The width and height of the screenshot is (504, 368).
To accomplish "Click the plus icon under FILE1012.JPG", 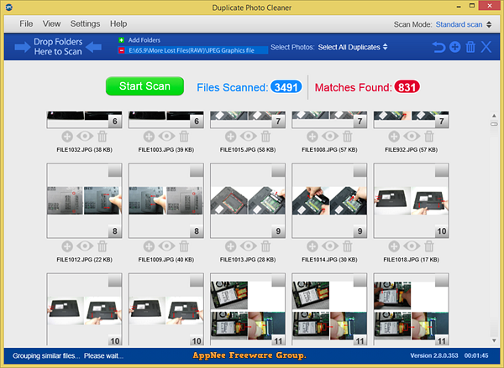I will [67, 246].
